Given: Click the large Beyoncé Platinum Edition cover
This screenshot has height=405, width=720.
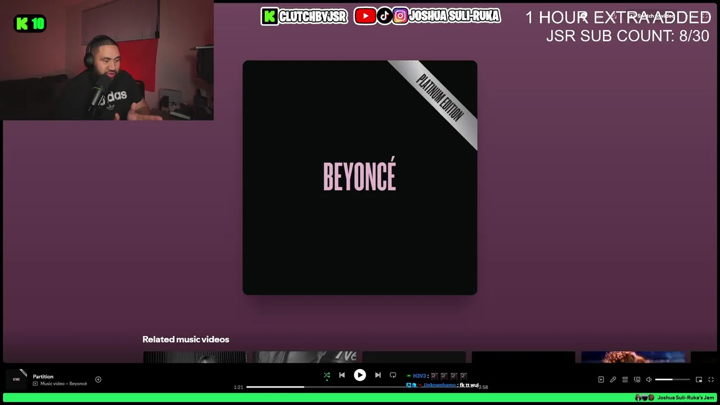Looking at the screenshot, I should click(x=360, y=178).
